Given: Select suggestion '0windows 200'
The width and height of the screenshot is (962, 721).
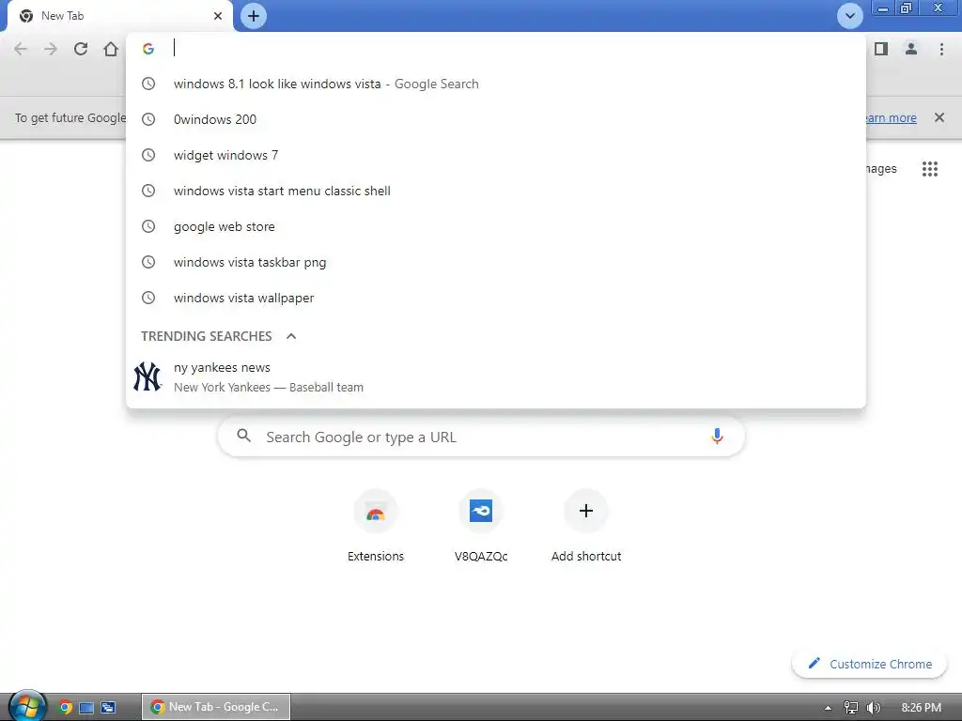Looking at the screenshot, I should [x=496, y=119].
